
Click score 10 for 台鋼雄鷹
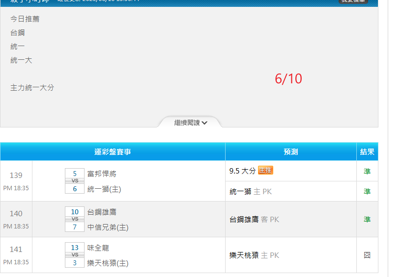(x=75, y=212)
